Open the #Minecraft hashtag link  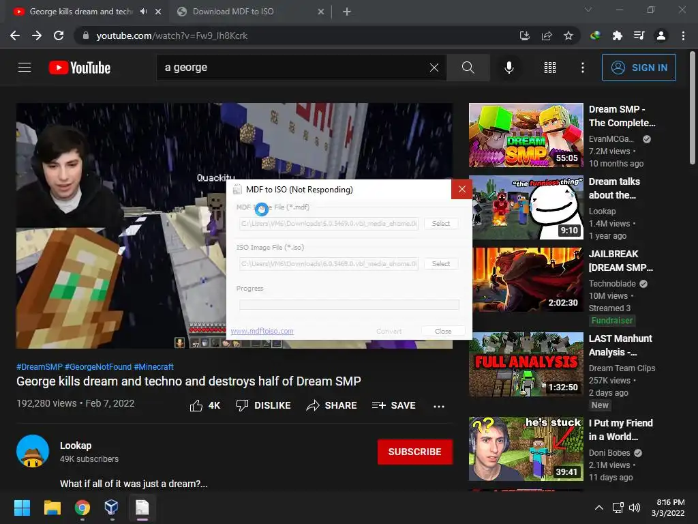click(153, 366)
